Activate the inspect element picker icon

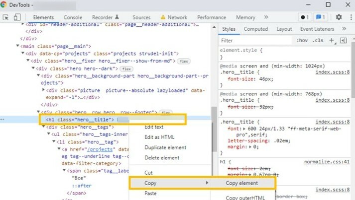click(x=5, y=17)
